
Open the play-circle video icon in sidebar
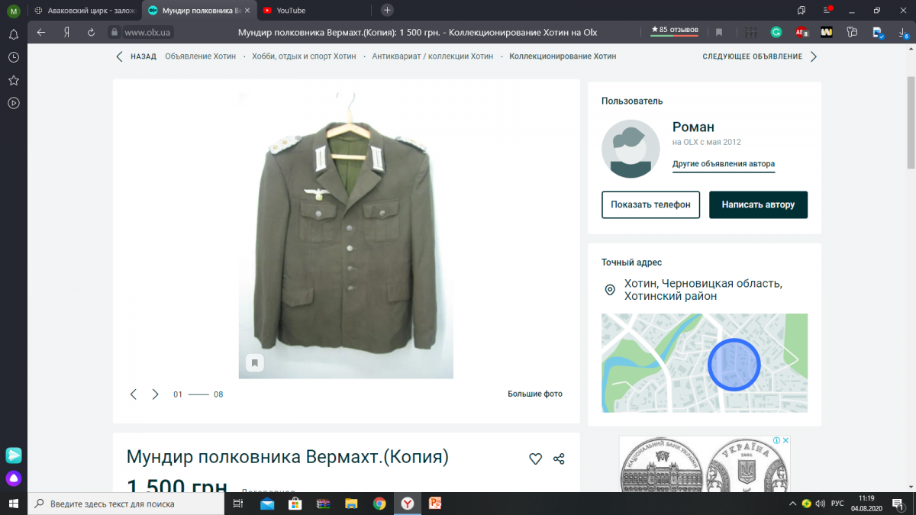(13, 103)
